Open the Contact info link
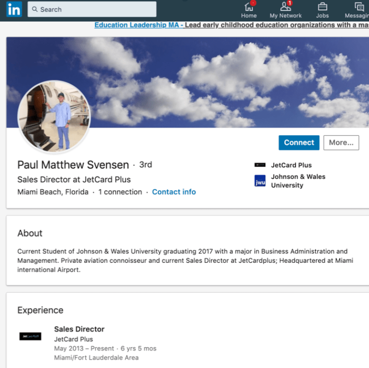 click(174, 192)
